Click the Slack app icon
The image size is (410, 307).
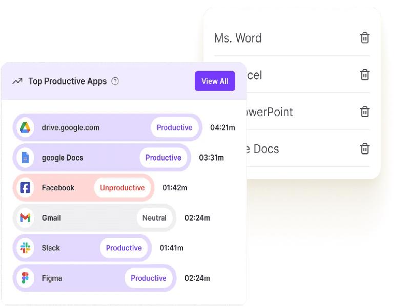coord(25,248)
